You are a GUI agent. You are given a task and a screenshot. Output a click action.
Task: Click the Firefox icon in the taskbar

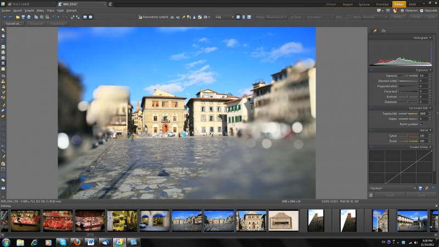click(x=76, y=242)
